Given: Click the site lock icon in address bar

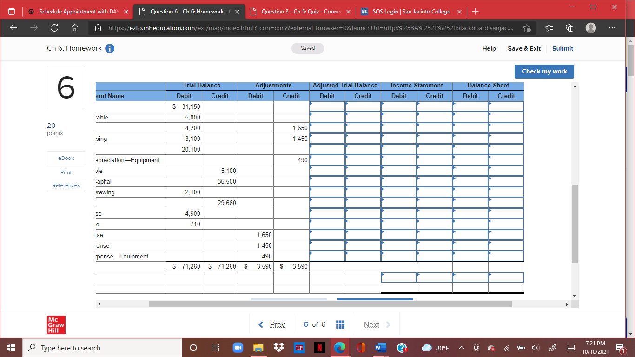Looking at the screenshot, I should pyautogui.click(x=98, y=28).
